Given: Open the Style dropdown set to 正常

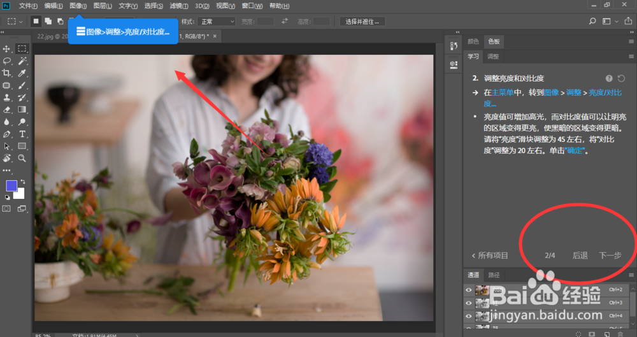Looking at the screenshot, I should pyautogui.click(x=217, y=22).
